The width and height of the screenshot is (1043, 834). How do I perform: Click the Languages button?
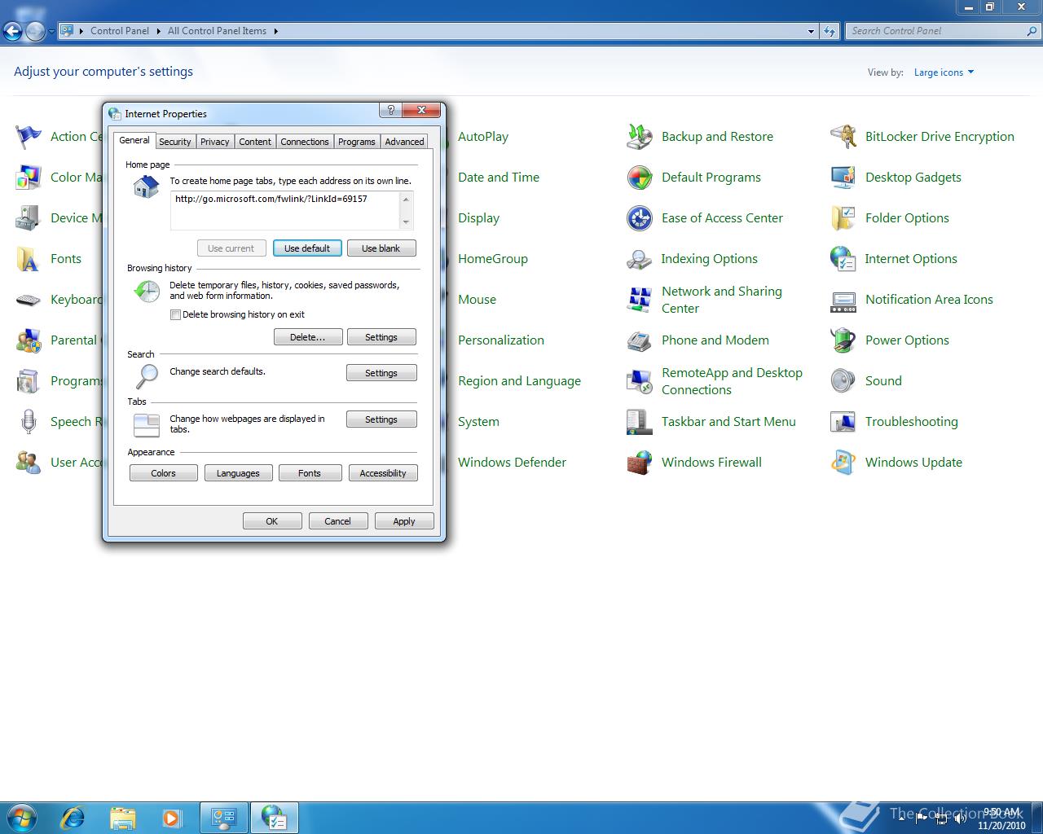(x=238, y=473)
